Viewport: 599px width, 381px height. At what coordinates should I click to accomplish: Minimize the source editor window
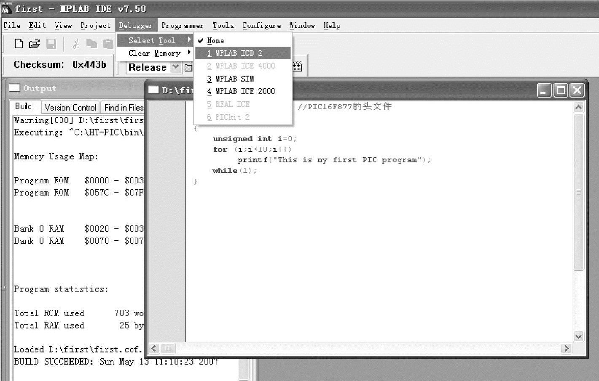point(544,90)
